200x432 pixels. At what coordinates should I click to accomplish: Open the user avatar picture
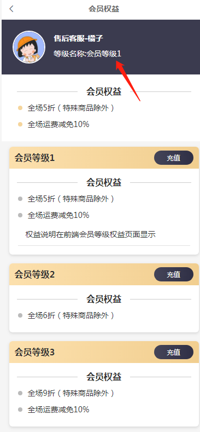(x=29, y=47)
